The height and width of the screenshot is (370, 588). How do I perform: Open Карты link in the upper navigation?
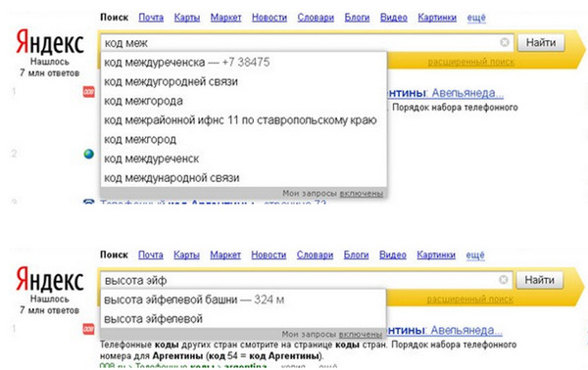187,18
